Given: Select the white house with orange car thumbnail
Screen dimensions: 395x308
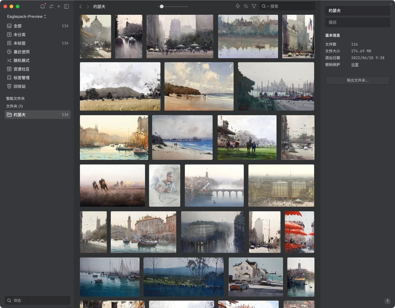Looking at the screenshot, I should click(x=256, y=277).
